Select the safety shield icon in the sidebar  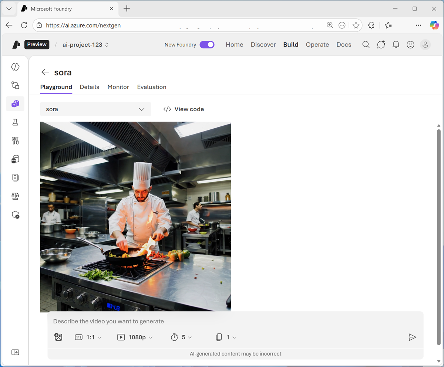(15, 214)
